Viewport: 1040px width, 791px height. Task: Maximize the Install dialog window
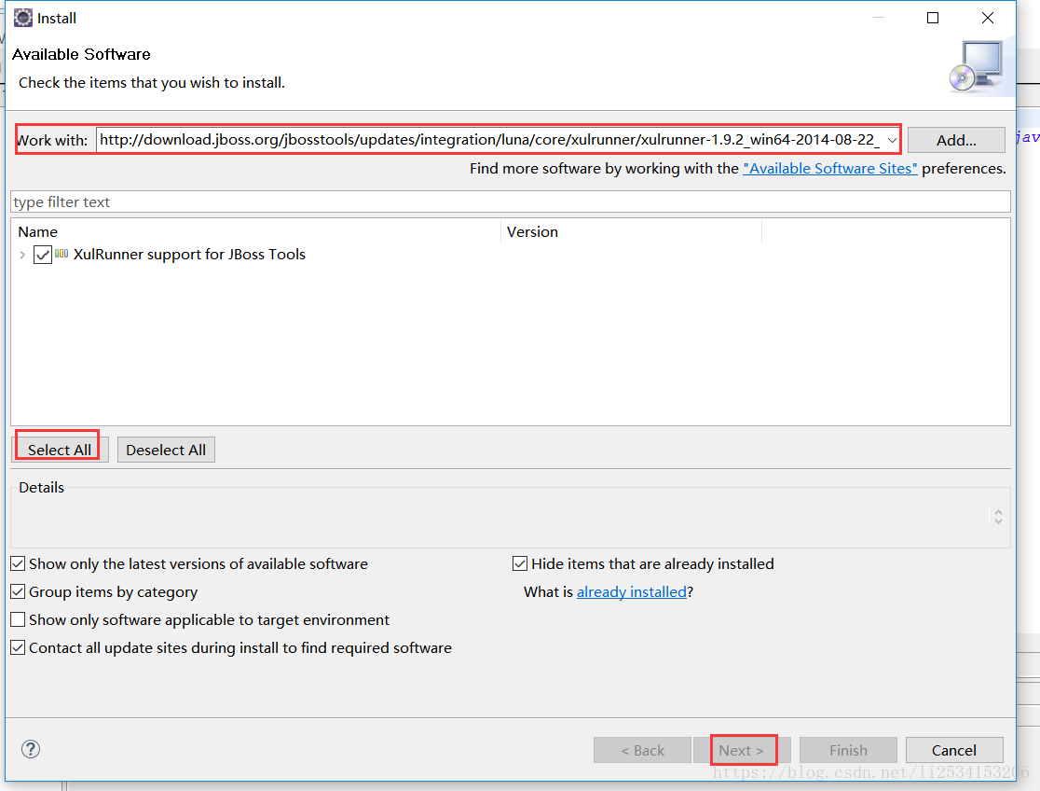tap(933, 18)
